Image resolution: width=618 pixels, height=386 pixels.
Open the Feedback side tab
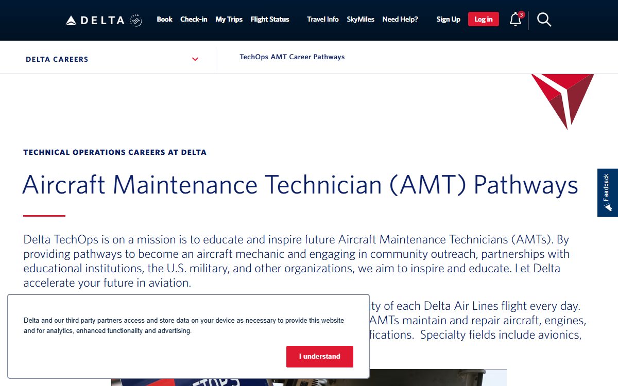coord(608,192)
